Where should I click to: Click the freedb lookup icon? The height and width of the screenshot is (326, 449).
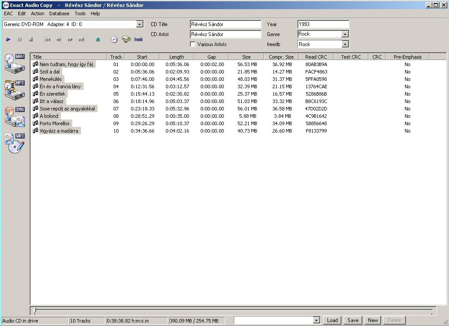tap(138, 40)
